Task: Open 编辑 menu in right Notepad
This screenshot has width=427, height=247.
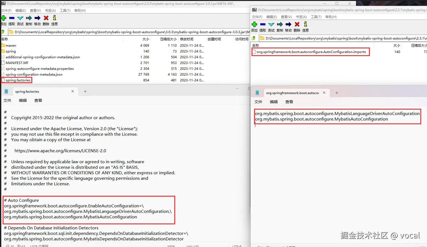Action: pyautogui.click(x=274, y=102)
